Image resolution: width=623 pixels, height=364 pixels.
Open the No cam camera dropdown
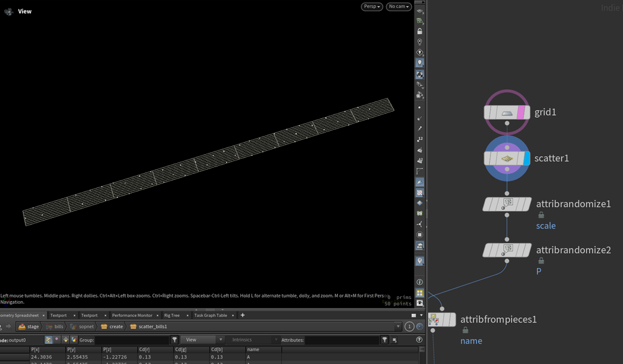[x=399, y=7]
